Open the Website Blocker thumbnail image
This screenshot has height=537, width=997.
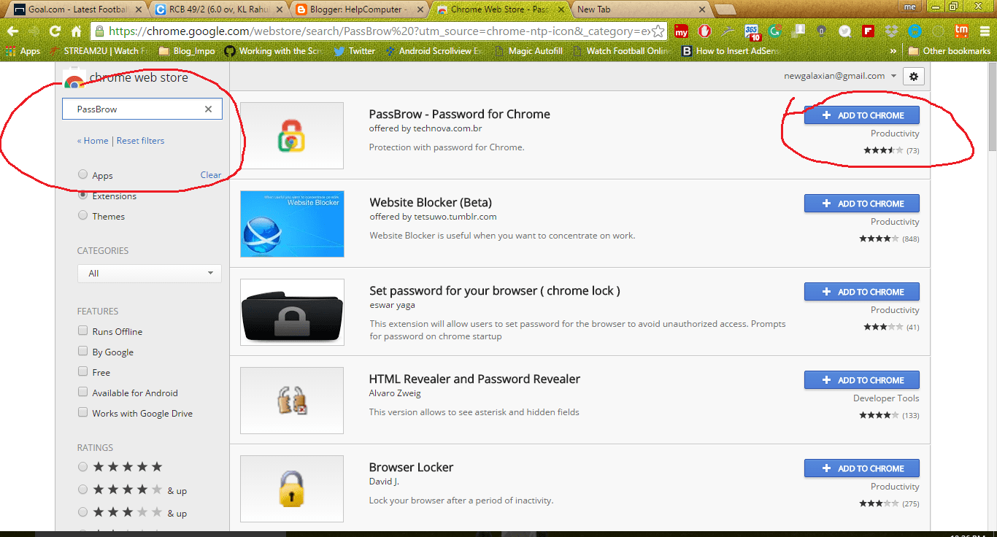click(x=292, y=224)
